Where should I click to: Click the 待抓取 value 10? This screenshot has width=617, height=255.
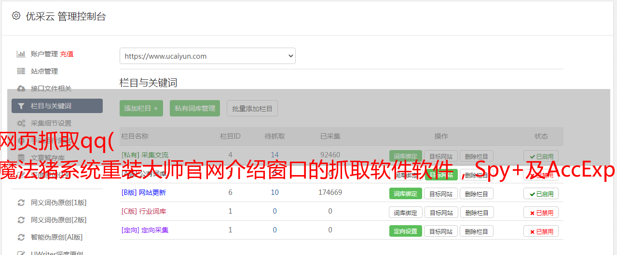[x=274, y=192]
